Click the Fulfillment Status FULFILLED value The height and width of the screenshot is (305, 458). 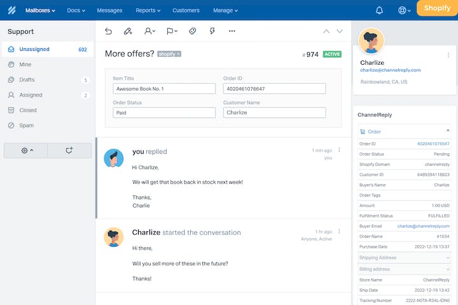(x=439, y=215)
